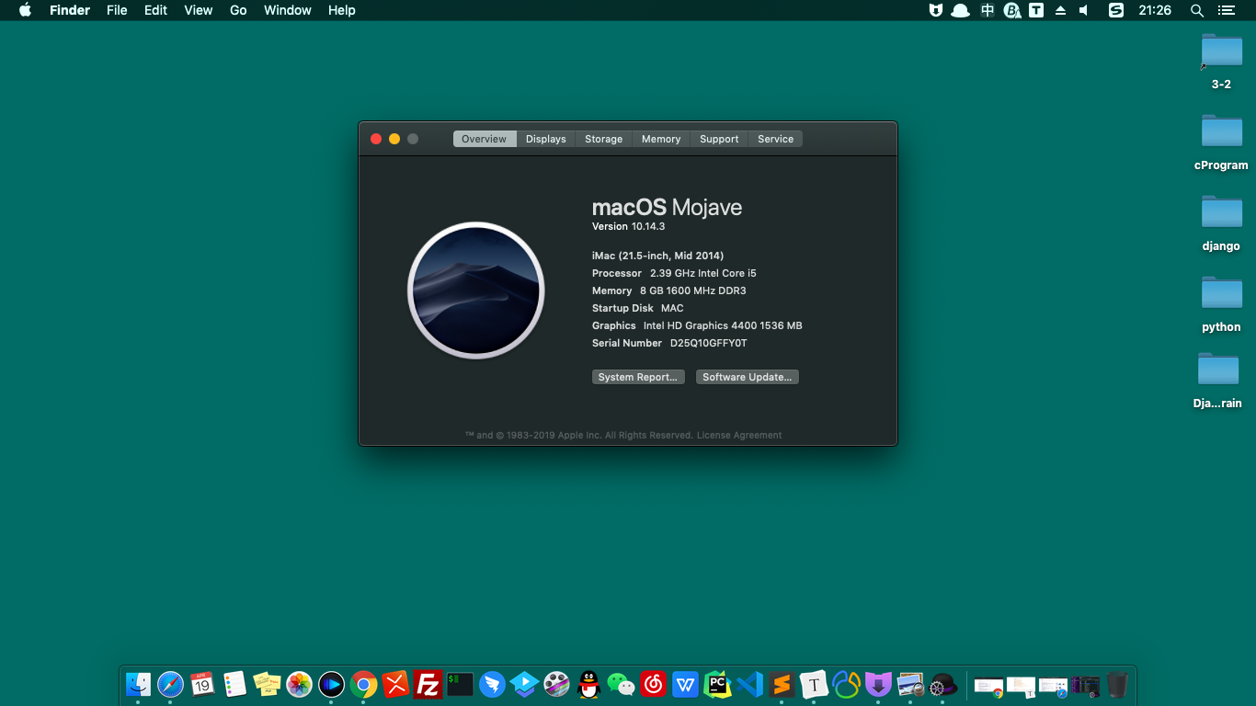The height and width of the screenshot is (706, 1256).
Task: Click the eject icon in the menu bar
Action: [1060, 10]
